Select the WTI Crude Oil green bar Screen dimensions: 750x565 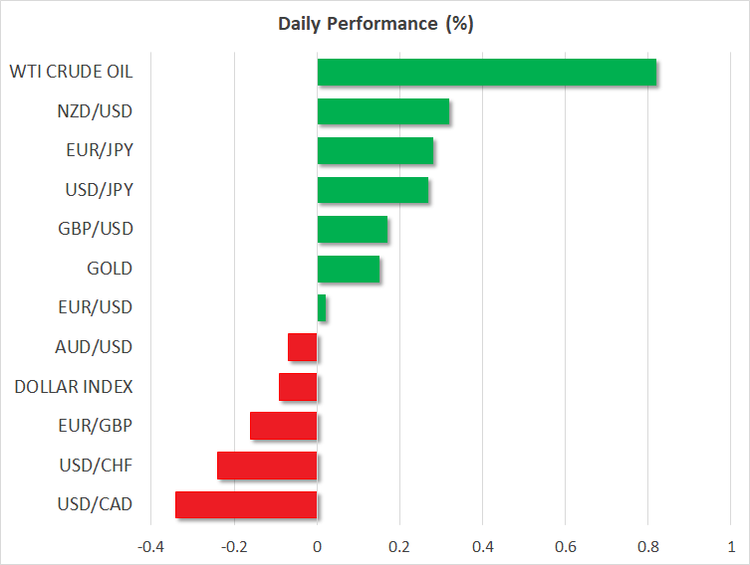[486, 73]
